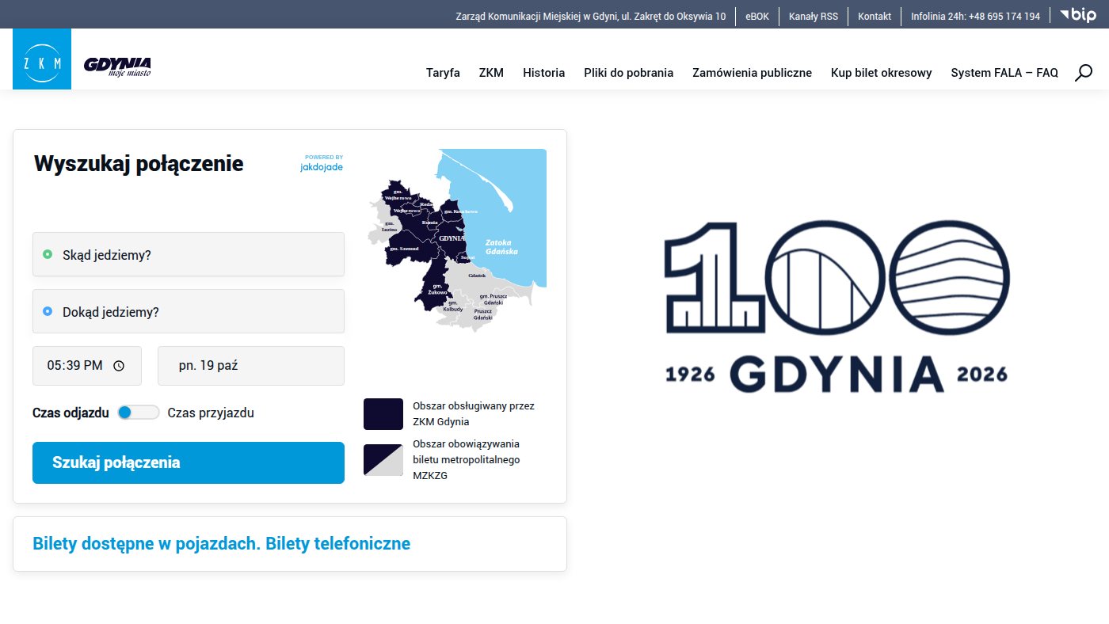Click the ZKM blue logo
Screen dimensions: 1109x624
[42, 59]
